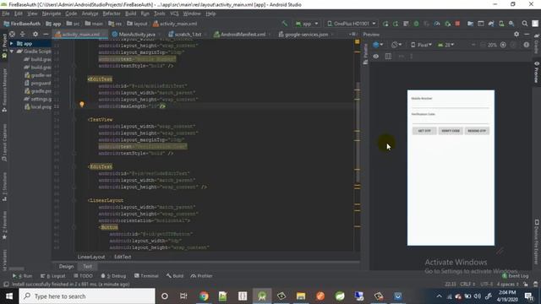Viewport: 541px width, 304px height.
Task: Hide the Preview panel with minimize dash
Action: [527, 34]
